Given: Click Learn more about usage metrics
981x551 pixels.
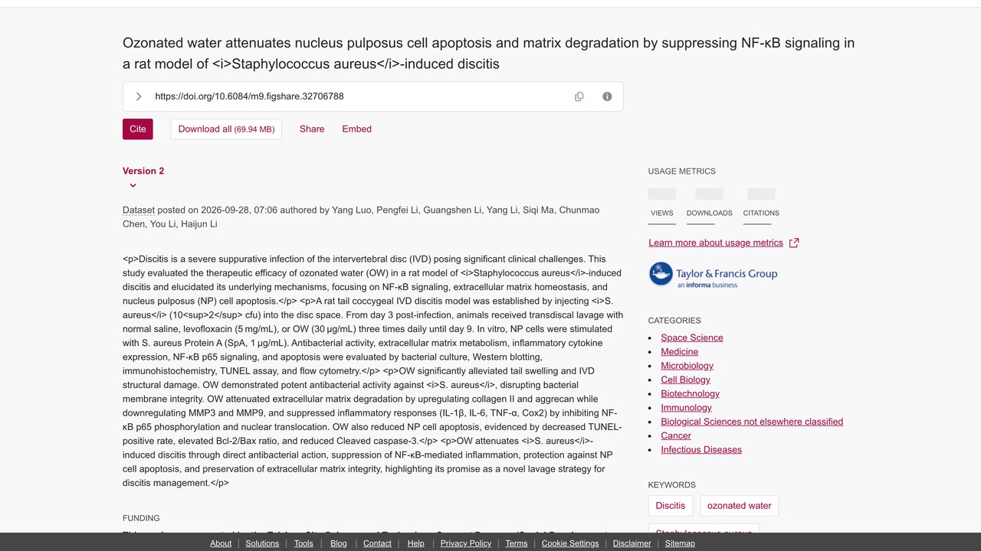Looking at the screenshot, I should tap(716, 243).
